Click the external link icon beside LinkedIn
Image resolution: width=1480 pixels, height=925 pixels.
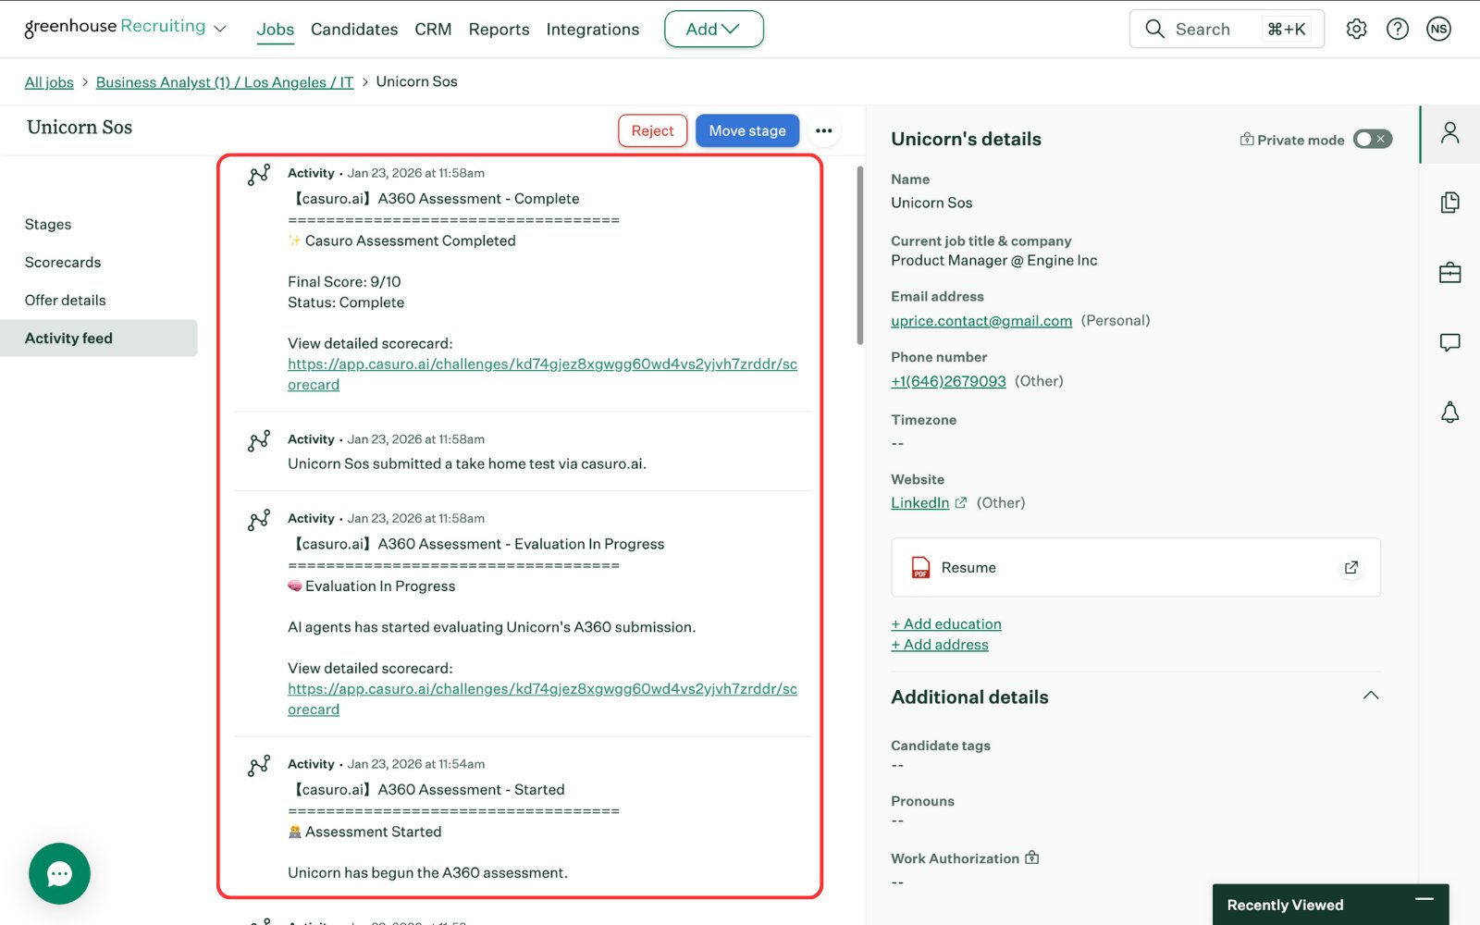(x=960, y=502)
